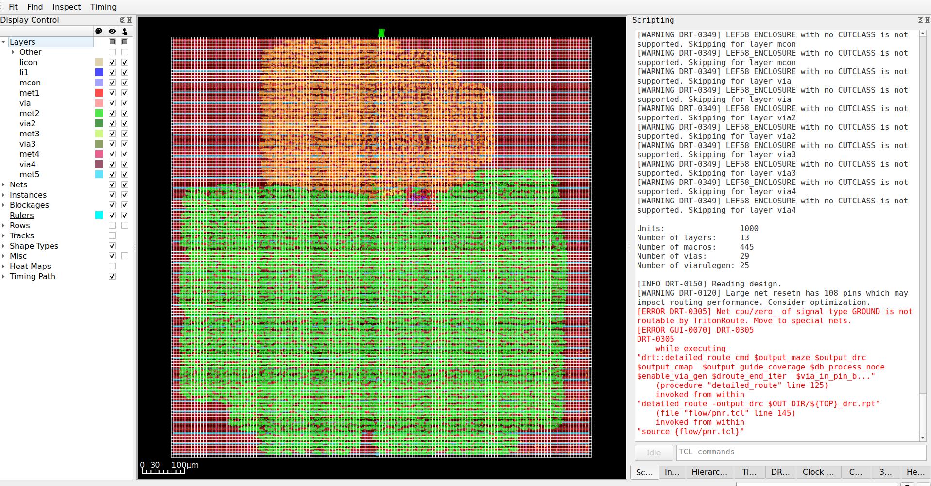Screen dimensions: 931x486
Task: Click the color palette column header icon
Action: tap(99, 31)
